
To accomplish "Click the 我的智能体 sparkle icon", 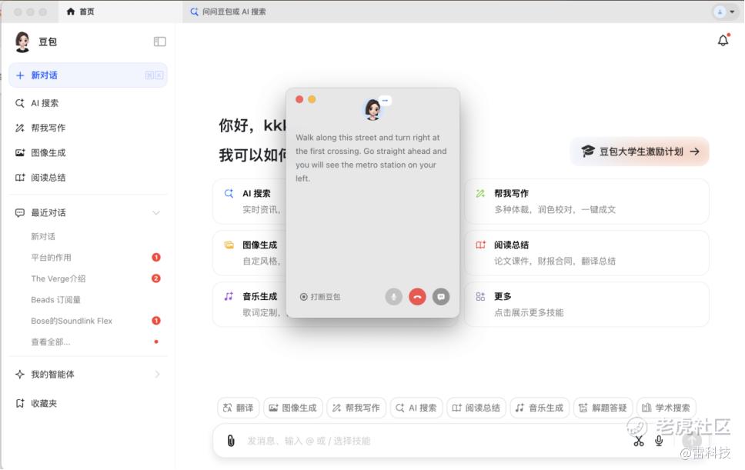I will pyautogui.click(x=19, y=375).
